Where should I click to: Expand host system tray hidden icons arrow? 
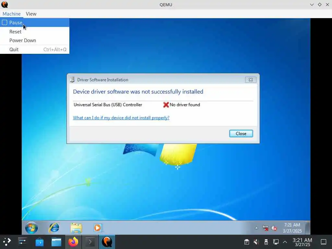pyautogui.click(x=285, y=242)
